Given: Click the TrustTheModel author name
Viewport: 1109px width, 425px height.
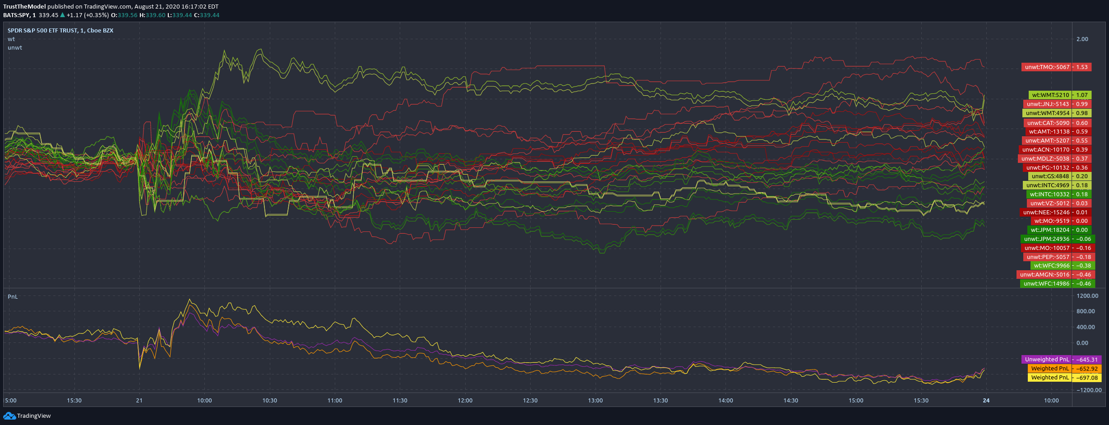Looking at the screenshot, I should tap(24, 7).
